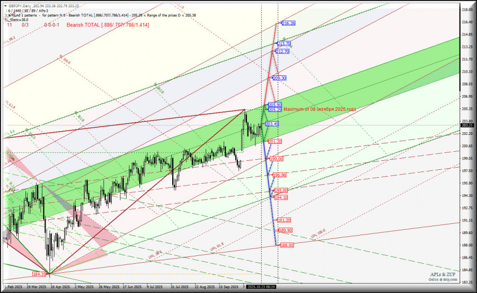
Task: Click the 9 Jul 2025 date on time axis
Action: [155, 287]
